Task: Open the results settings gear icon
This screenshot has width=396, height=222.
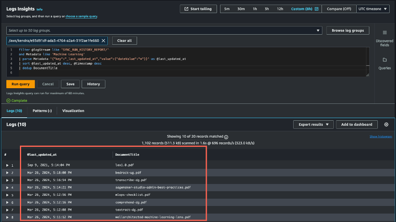Action: [x=386, y=125]
